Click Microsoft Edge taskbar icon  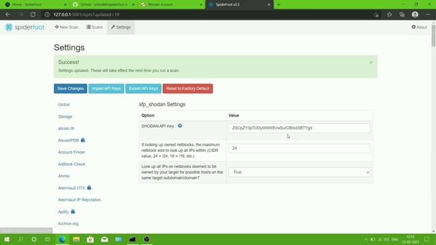(62, 239)
